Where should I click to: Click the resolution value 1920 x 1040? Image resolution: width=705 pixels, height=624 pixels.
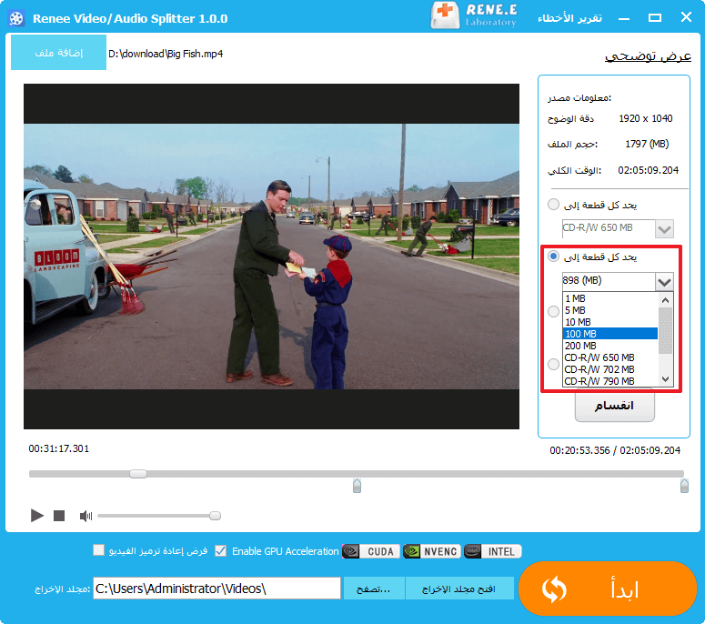click(x=646, y=118)
